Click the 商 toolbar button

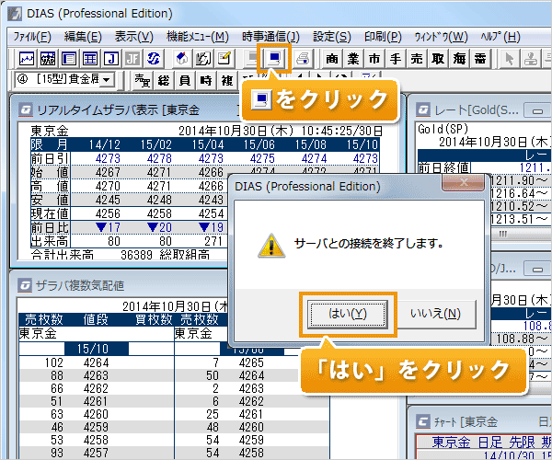332,58
